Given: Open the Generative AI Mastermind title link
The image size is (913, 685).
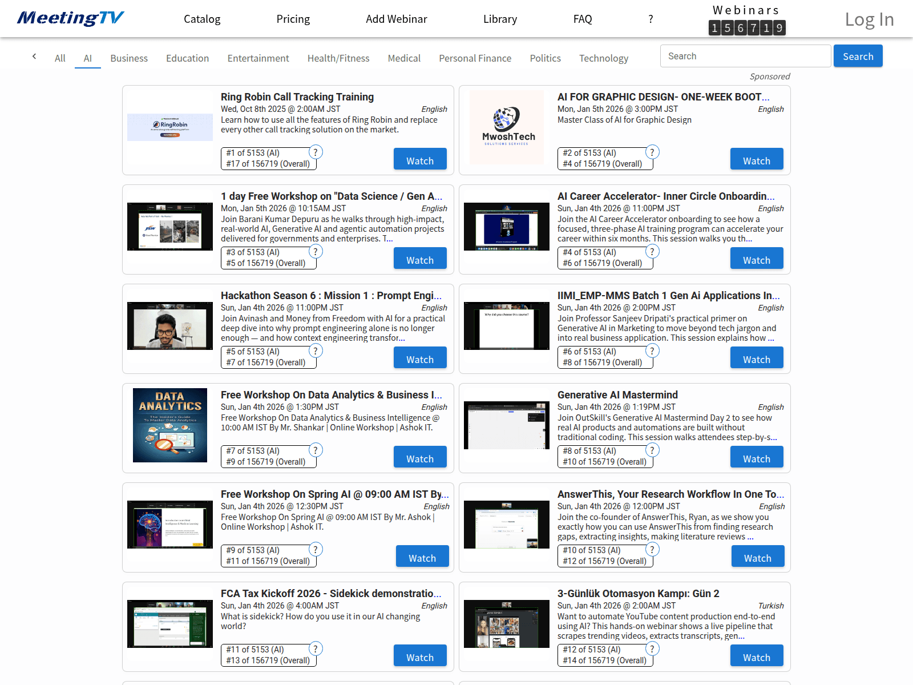Looking at the screenshot, I should pos(617,394).
